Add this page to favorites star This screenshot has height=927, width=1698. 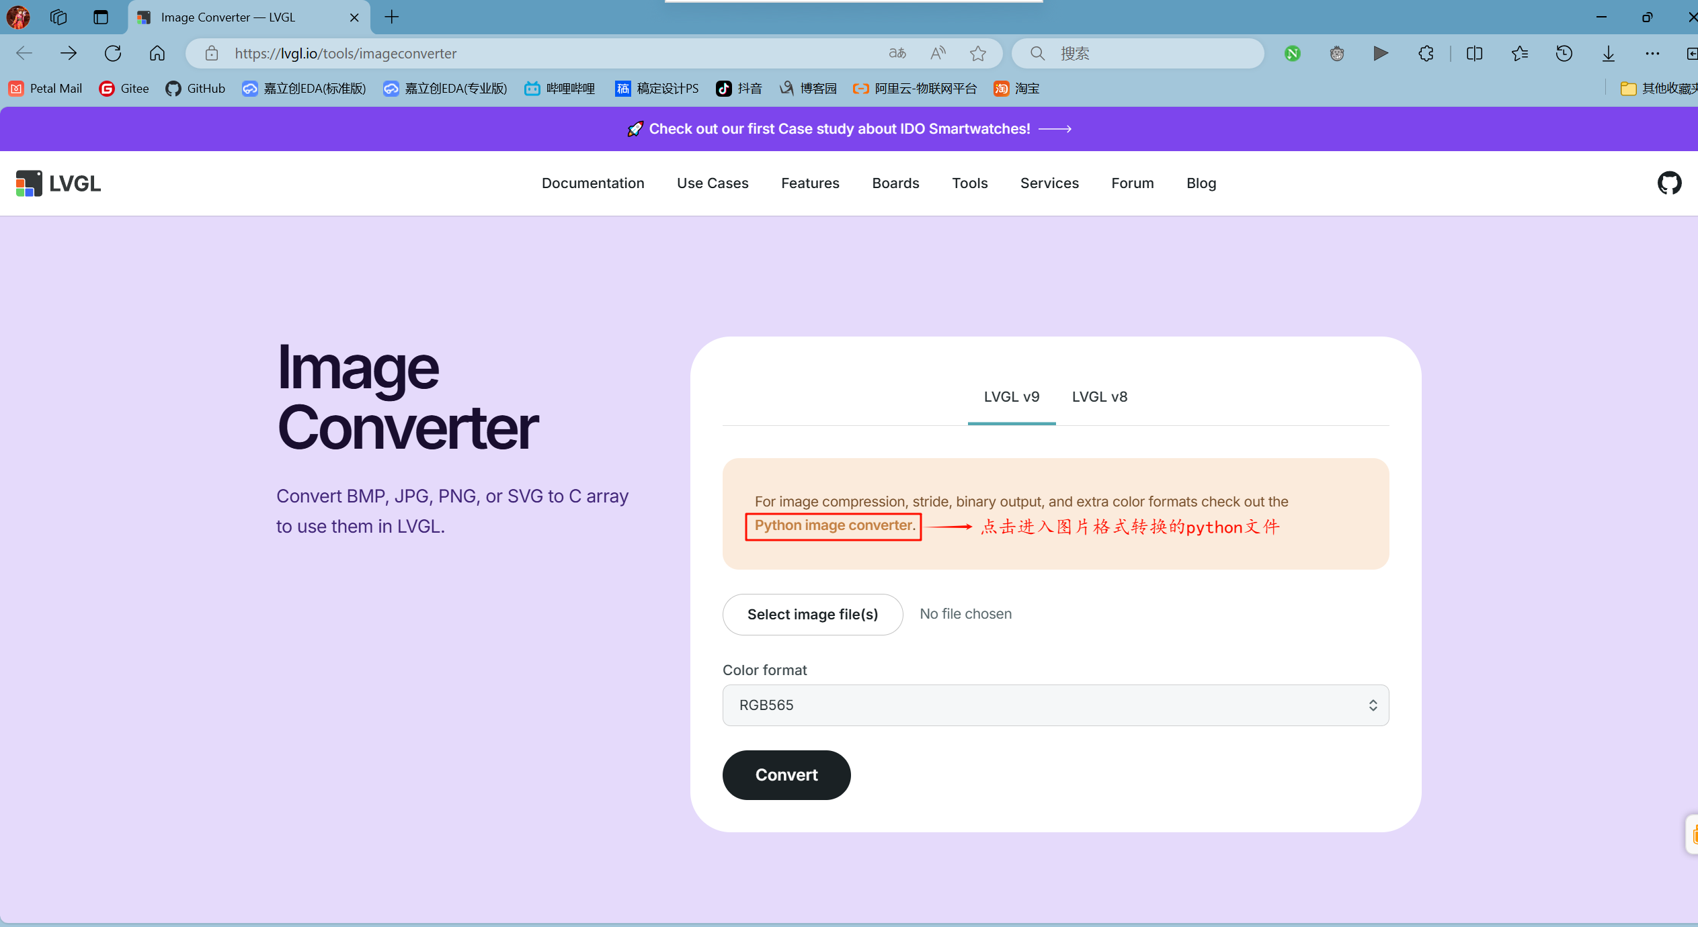pos(978,53)
